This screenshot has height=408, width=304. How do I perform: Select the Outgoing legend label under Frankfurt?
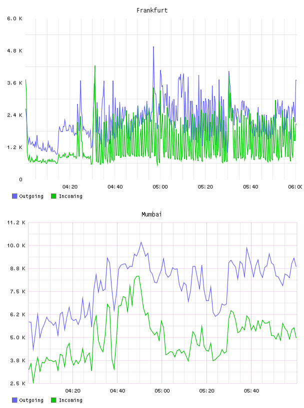coord(31,196)
